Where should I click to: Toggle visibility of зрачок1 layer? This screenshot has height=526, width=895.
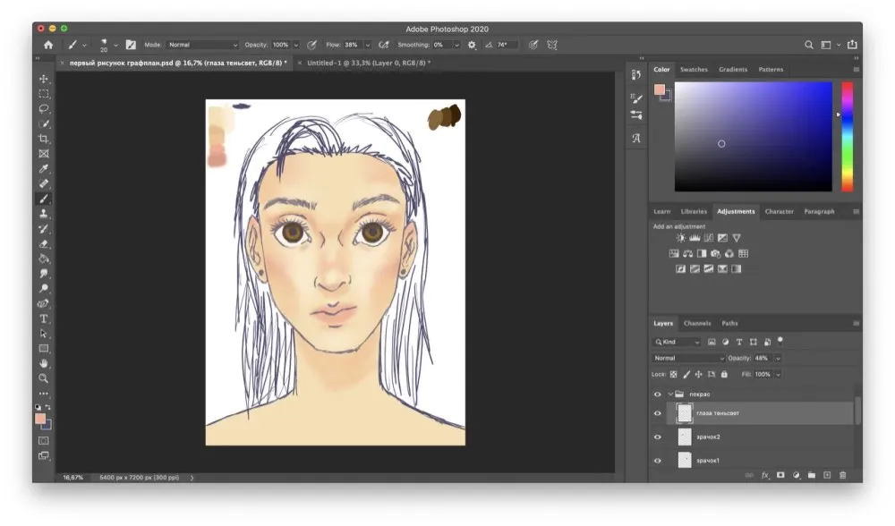[x=658, y=460]
